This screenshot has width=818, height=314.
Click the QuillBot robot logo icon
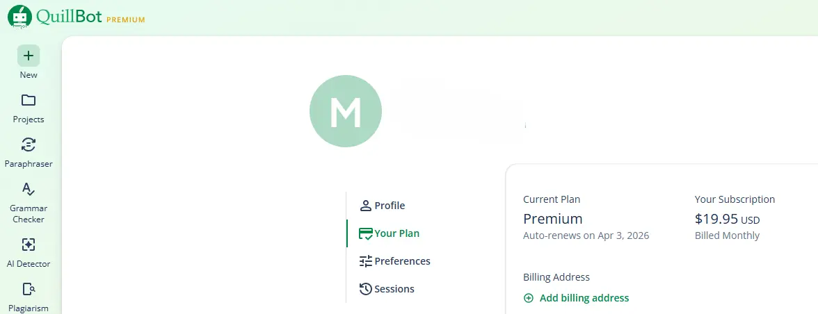[x=19, y=17]
